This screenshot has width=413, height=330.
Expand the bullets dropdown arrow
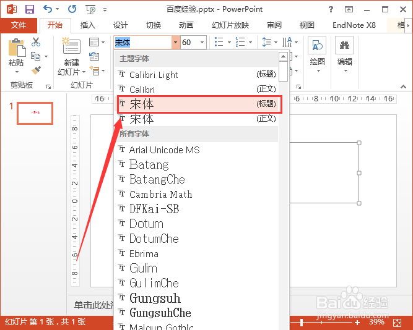[x=229, y=42]
